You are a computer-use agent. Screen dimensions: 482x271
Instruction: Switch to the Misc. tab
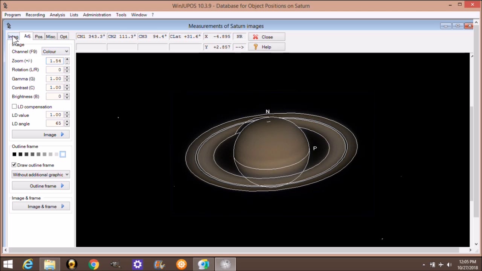(x=51, y=37)
